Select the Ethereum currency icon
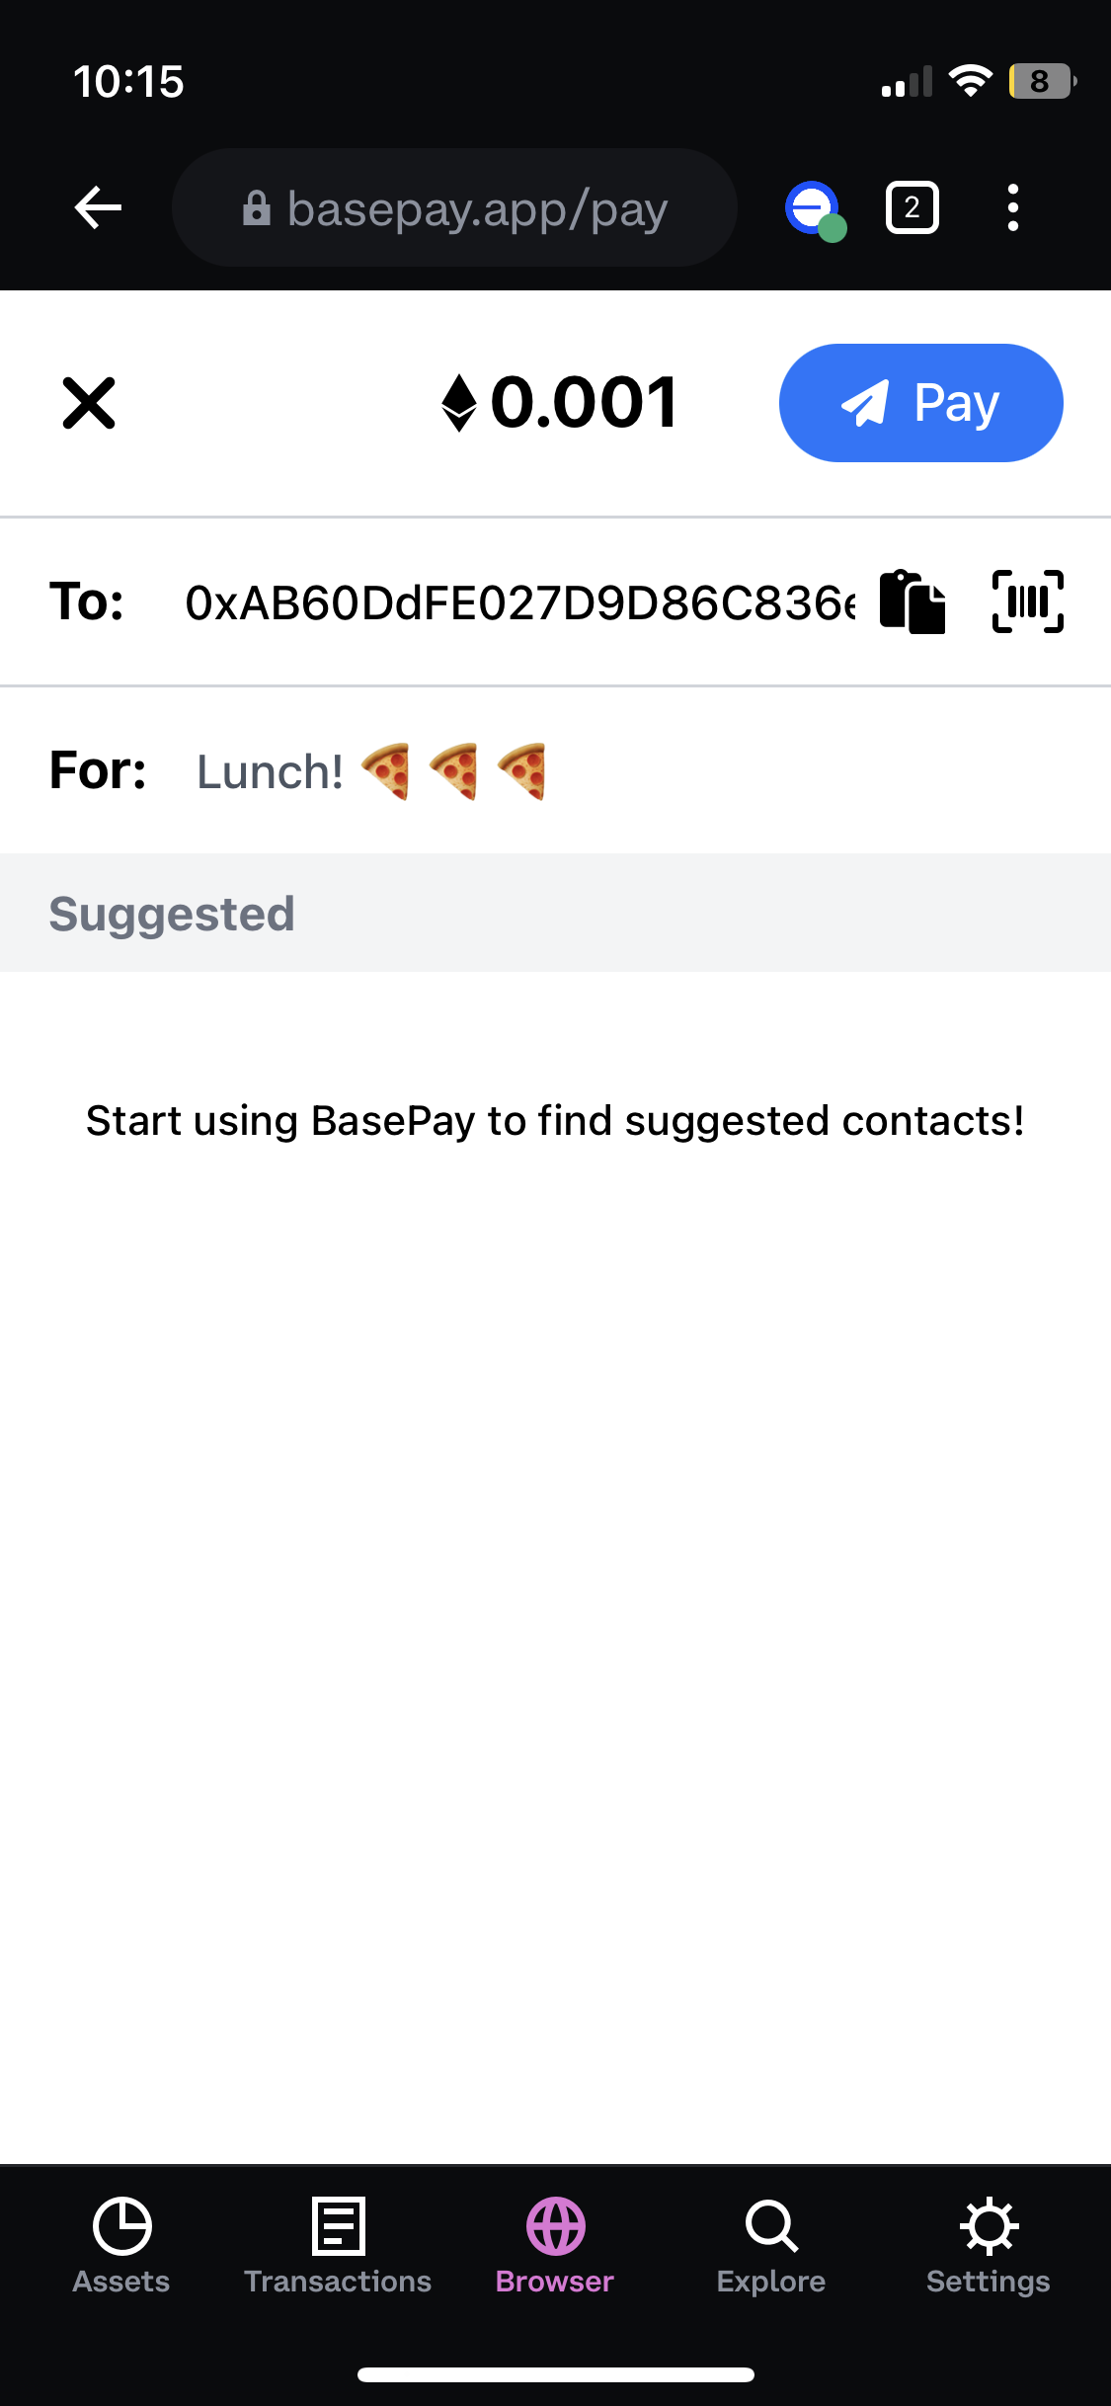Image resolution: width=1111 pixels, height=2406 pixels. pos(459,403)
